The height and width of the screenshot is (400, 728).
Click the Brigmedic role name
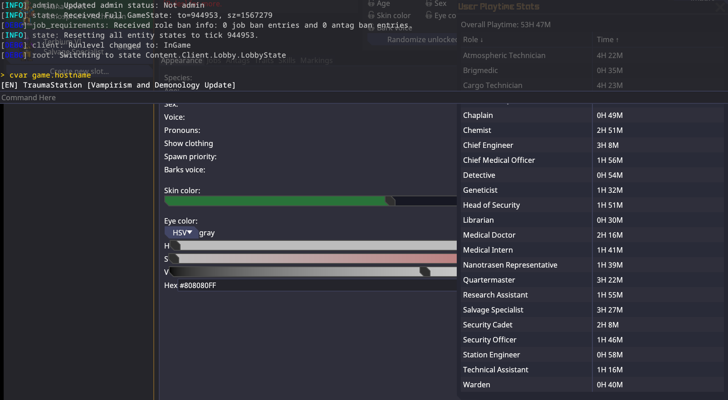tap(480, 70)
